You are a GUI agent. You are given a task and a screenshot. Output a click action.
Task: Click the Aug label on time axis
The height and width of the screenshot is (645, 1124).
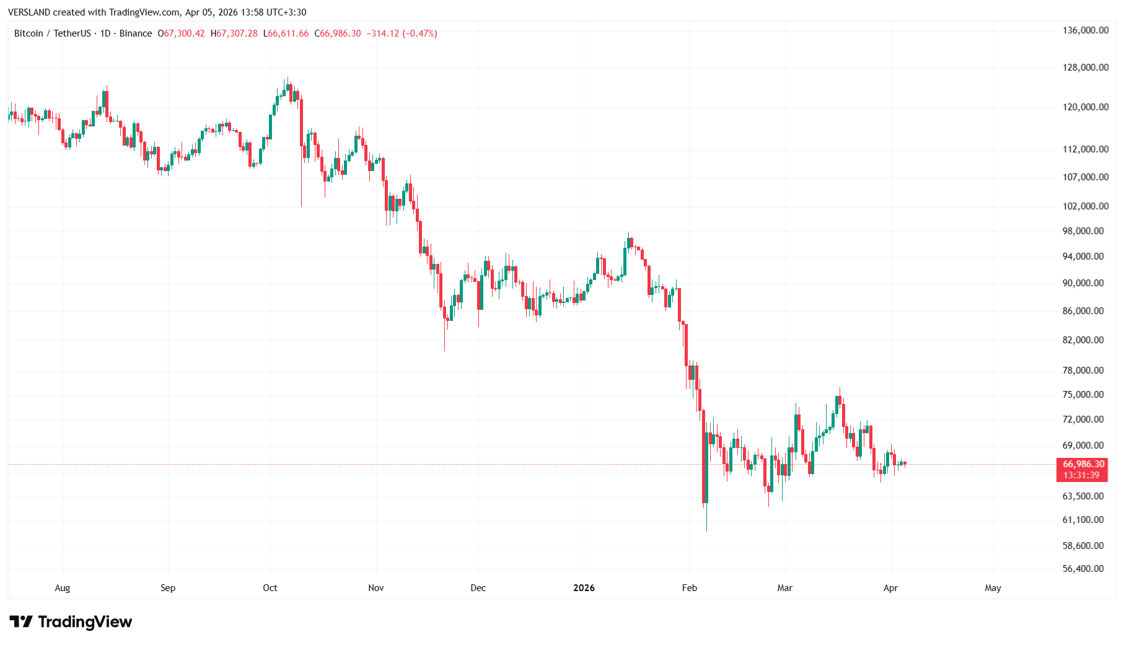(x=63, y=588)
